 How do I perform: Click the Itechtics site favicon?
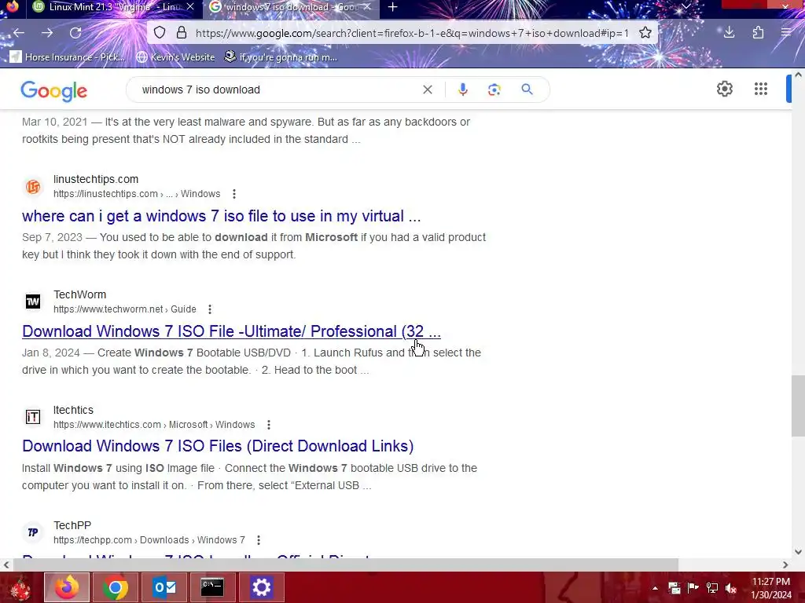[x=33, y=417]
